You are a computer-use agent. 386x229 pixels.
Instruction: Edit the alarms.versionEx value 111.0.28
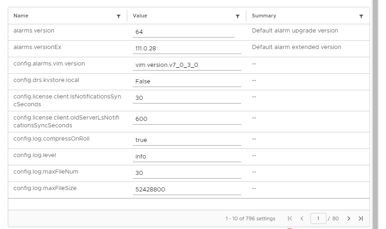(186, 48)
